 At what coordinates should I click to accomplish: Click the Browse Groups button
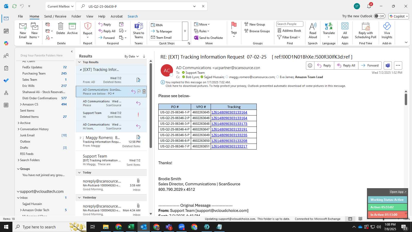[257, 31]
